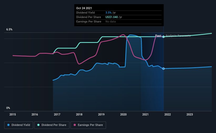Click the tooltip Earnings Per Share label
Viewport: 216px width, 133px height.
tap(89, 21)
